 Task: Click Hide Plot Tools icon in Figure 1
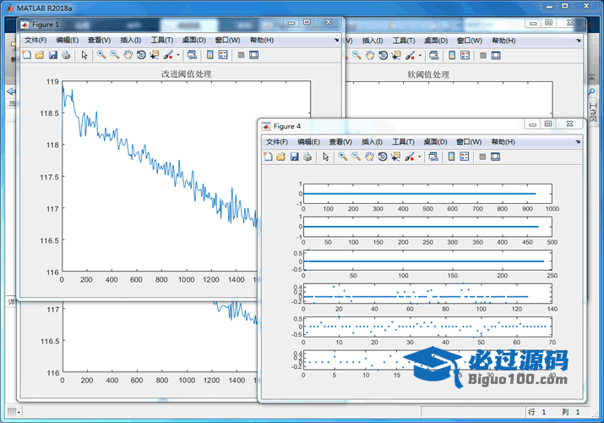[x=241, y=55]
